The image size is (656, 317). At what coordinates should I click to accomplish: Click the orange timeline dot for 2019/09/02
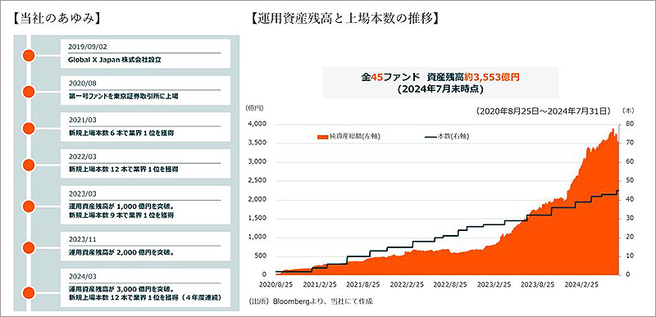[29, 56]
